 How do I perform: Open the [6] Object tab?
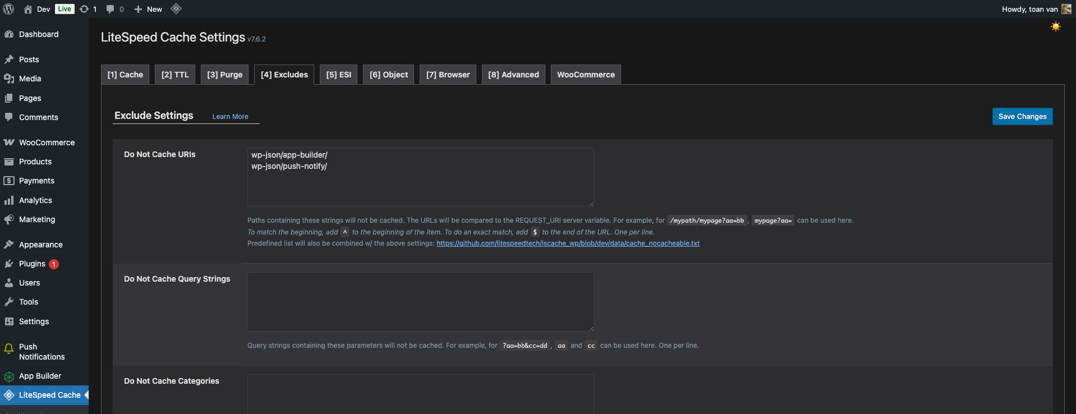pyautogui.click(x=388, y=75)
